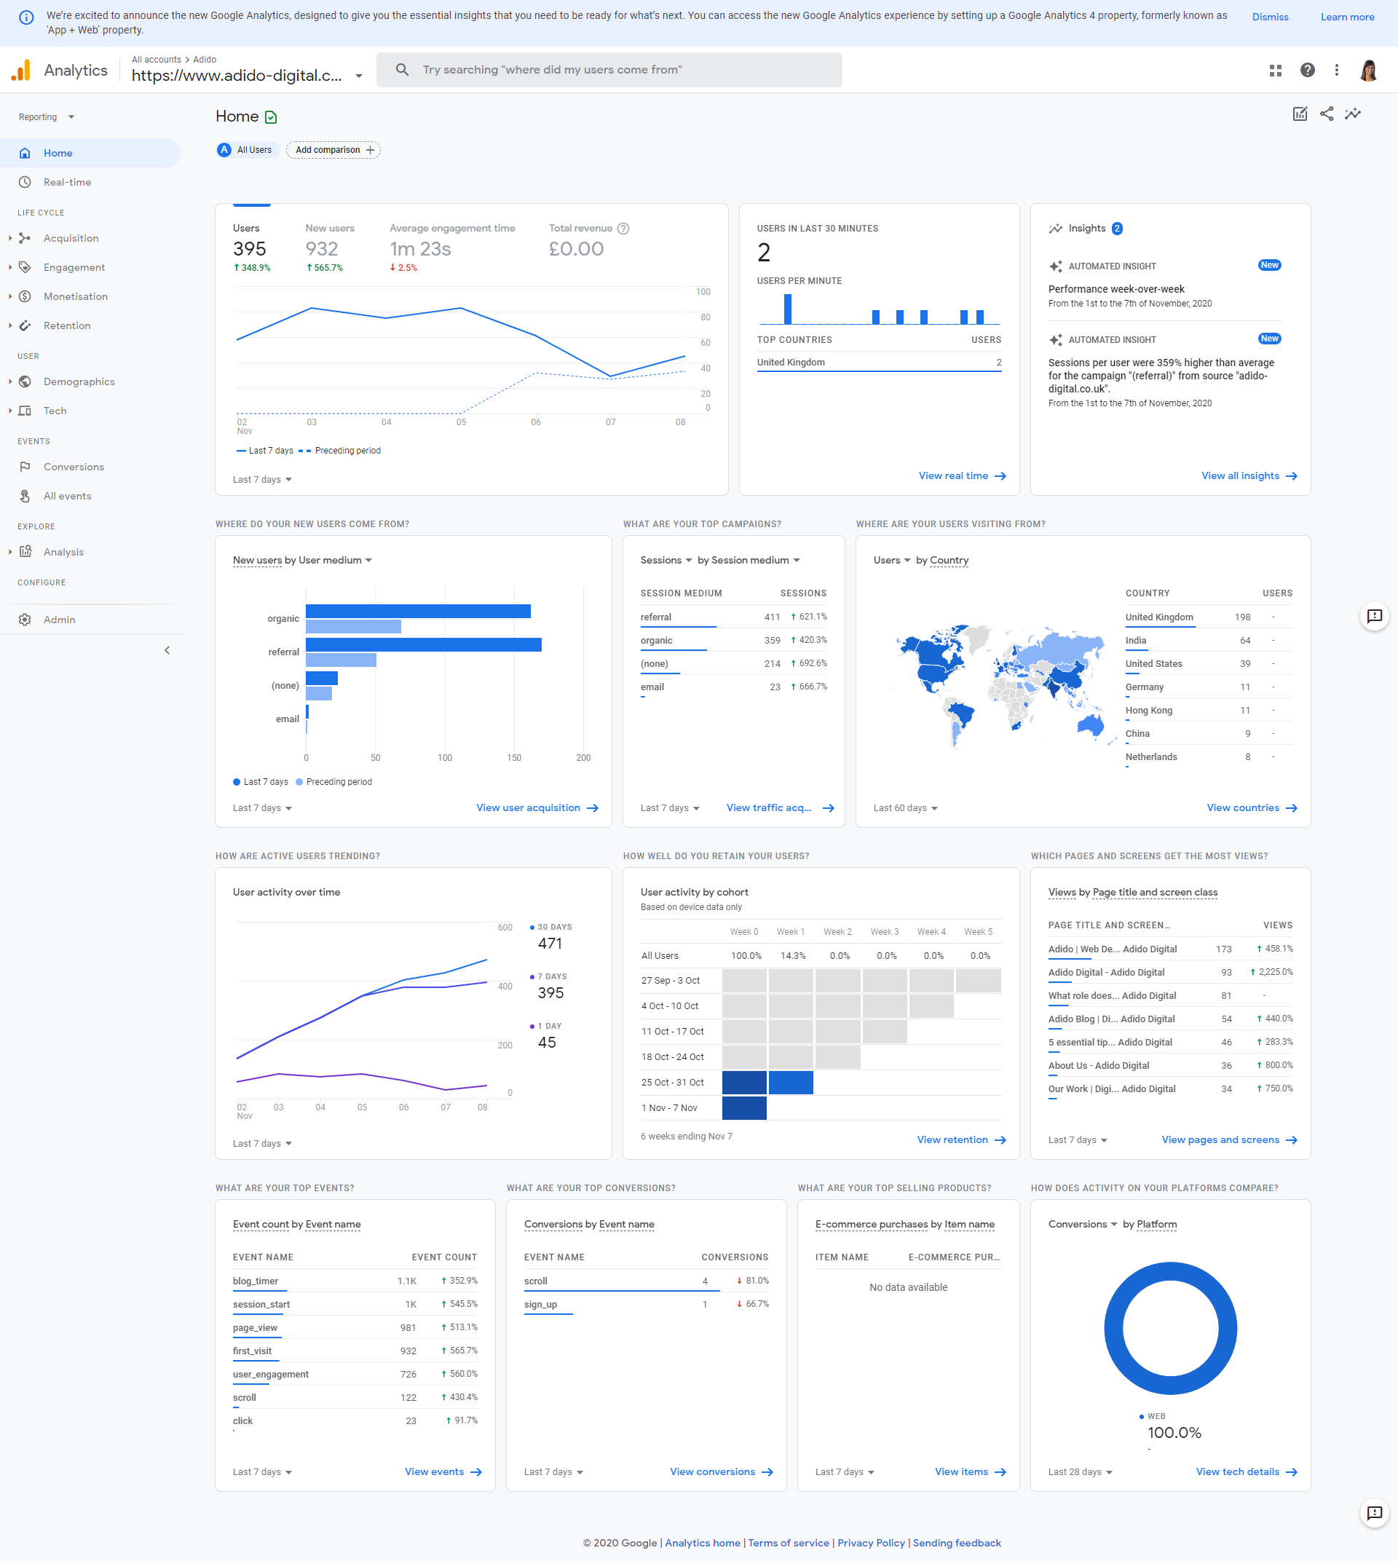Image resolution: width=1398 pixels, height=1561 pixels.
Task: Click View real time link
Action: 950,473
